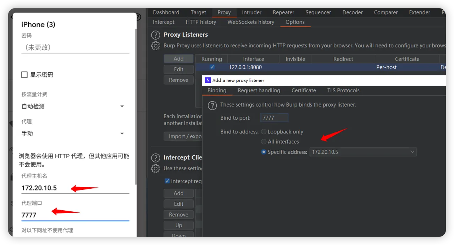Click the iPhone settings panel scrollbar
Viewport: 454px width, 245px height.
coord(136,106)
